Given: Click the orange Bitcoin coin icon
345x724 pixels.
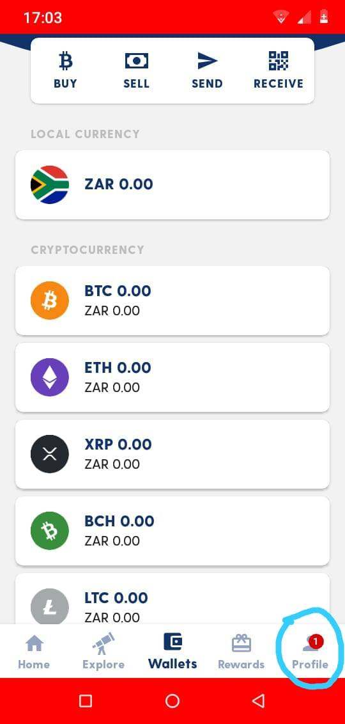Looking at the screenshot, I should pyautogui.click(x=50, y=301).
